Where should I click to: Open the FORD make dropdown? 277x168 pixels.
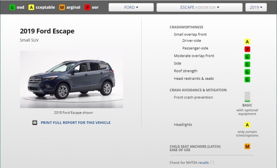coord(131,7)
